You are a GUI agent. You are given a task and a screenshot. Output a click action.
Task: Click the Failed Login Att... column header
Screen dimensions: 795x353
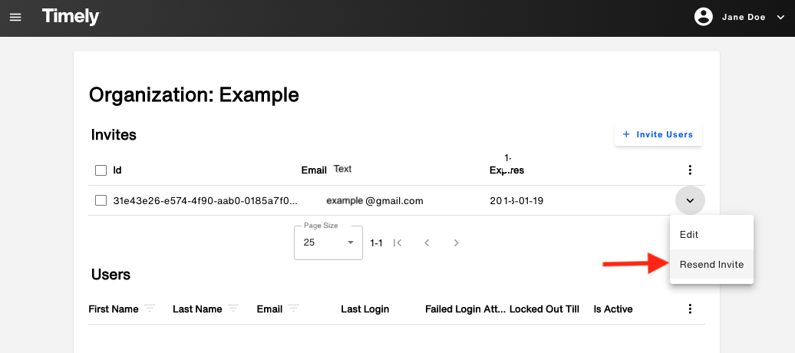point(466,308)
